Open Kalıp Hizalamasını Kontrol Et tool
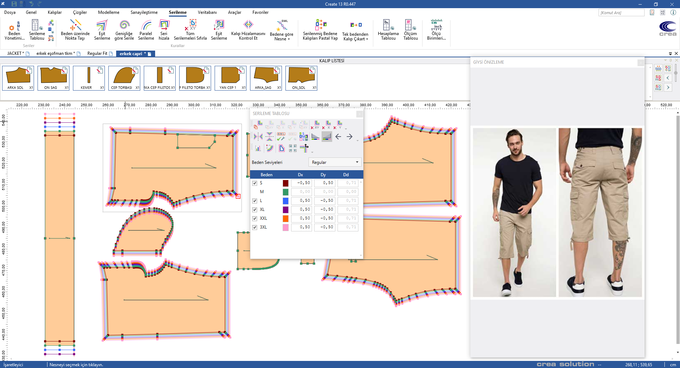680x368 pixels. pyautogui.click(x=248, y=30)
